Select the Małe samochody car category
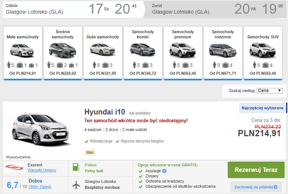 click(x=21, y=53)
